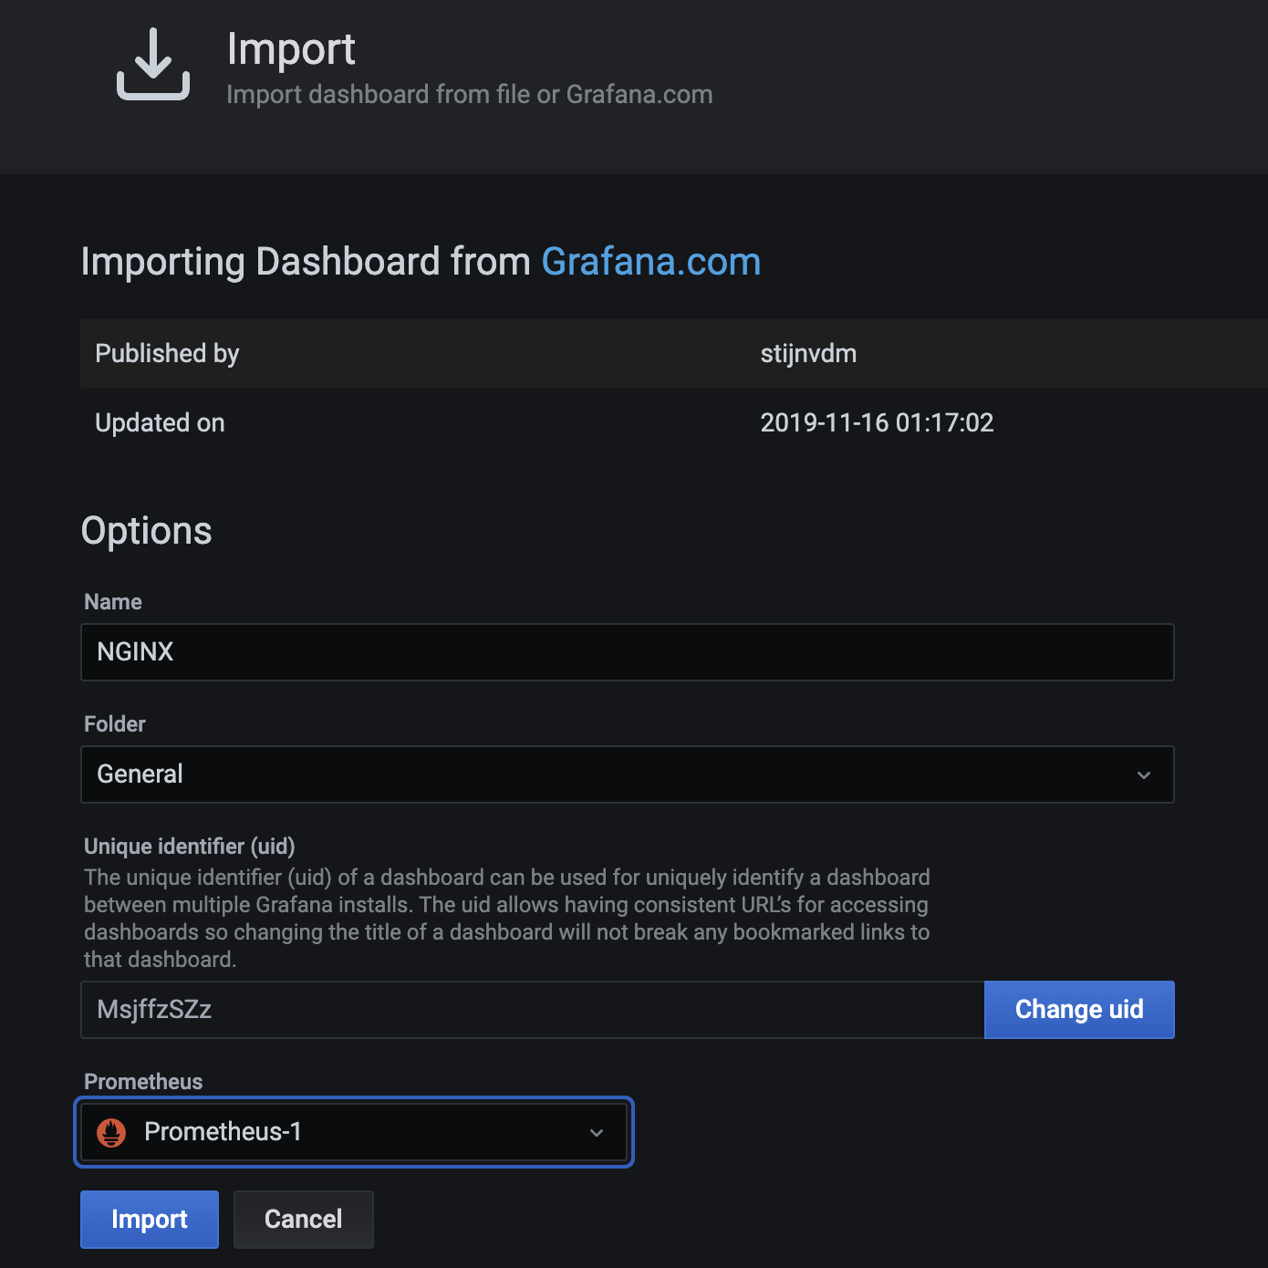Click the Options section heading
Screen dimensions: 1268x1268
[146, 531]
